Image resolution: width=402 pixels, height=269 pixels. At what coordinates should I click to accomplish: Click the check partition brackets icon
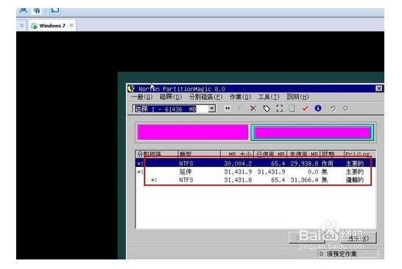(x=280, y=109)
